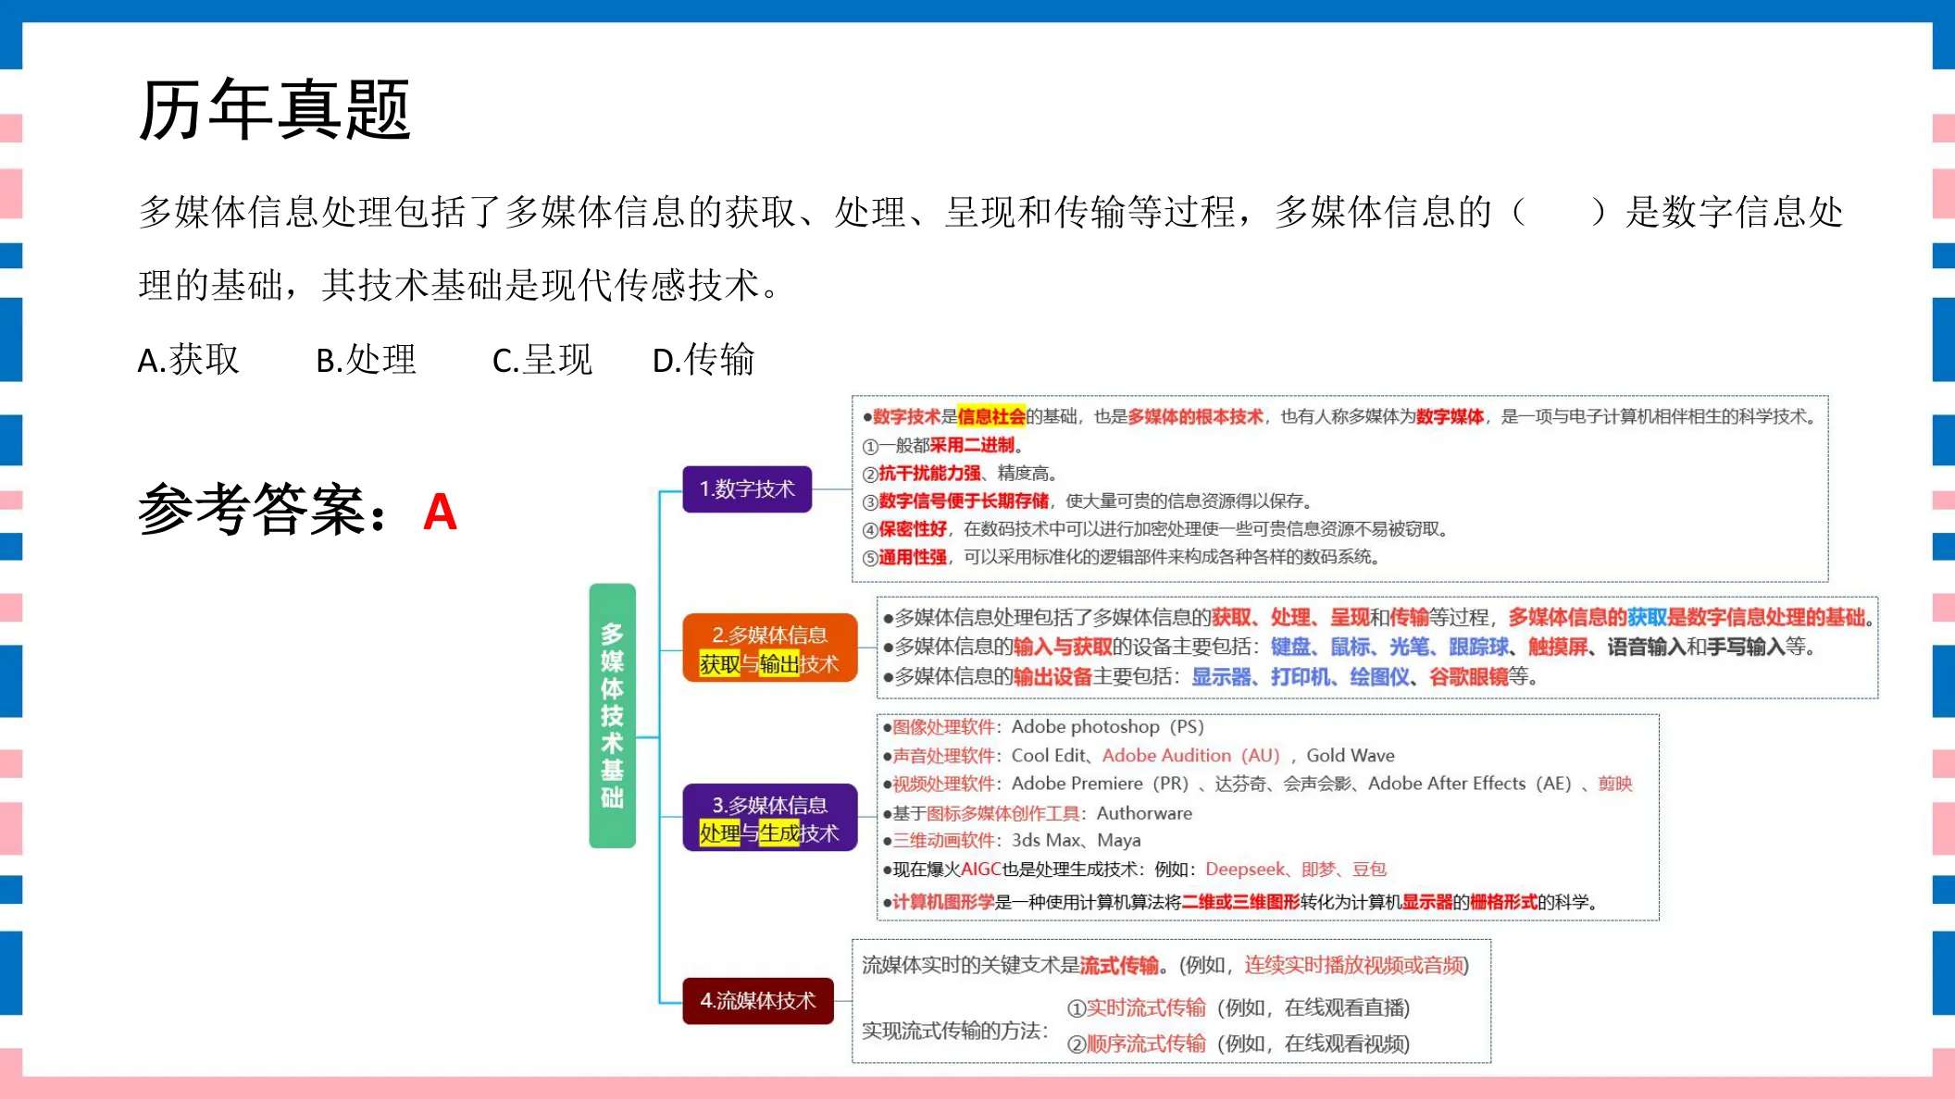The image size is (1955, 1099).
Task: Select answer option D.传输
Action: pyautogui.click(x=704, y=360)
